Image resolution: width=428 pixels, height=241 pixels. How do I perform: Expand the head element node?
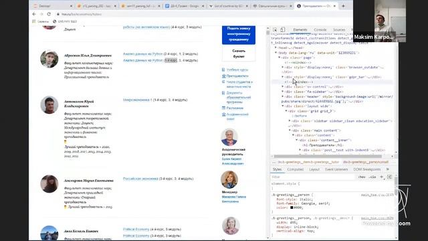tap(276, 48)
